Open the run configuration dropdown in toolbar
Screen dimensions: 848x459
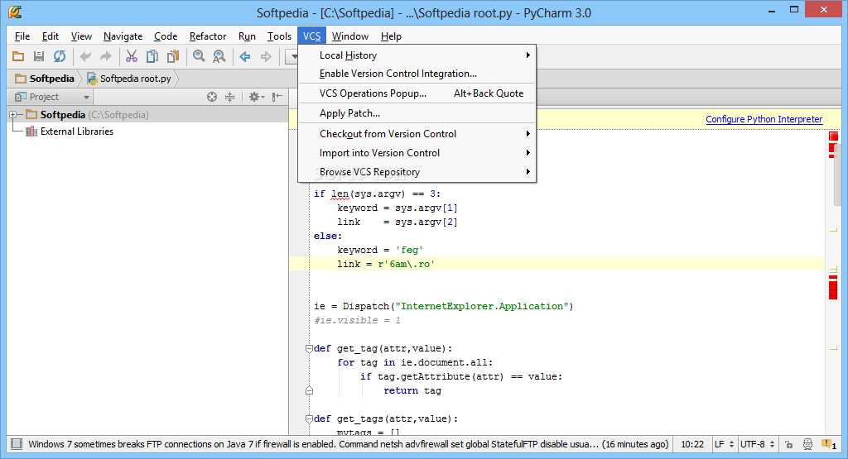(292, 56)
